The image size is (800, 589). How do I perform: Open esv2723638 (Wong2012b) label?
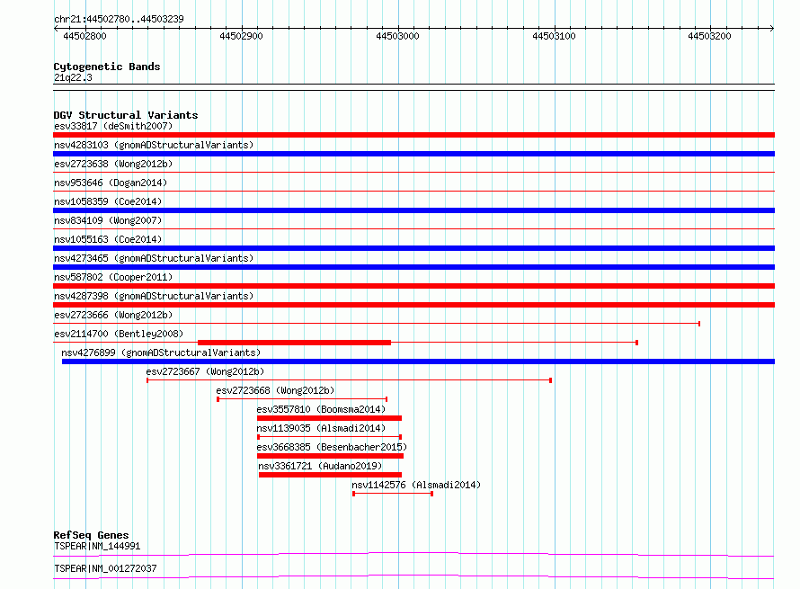[x=113, y=164]
